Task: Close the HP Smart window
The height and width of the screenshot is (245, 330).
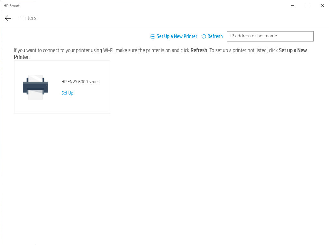Action: click(322, 6)
